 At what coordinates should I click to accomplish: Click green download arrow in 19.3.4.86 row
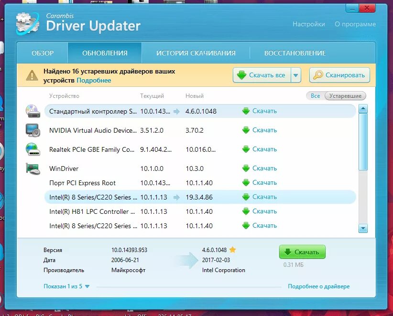click(246, 197)
